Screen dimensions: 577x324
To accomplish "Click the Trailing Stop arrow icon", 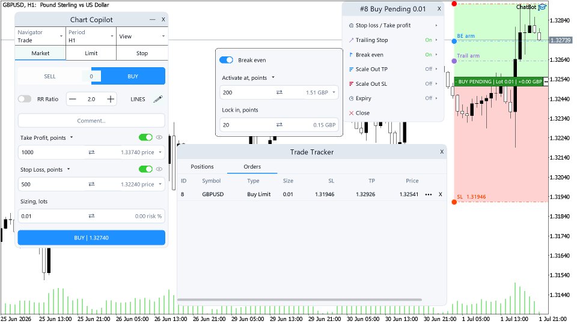I will 351,40.
